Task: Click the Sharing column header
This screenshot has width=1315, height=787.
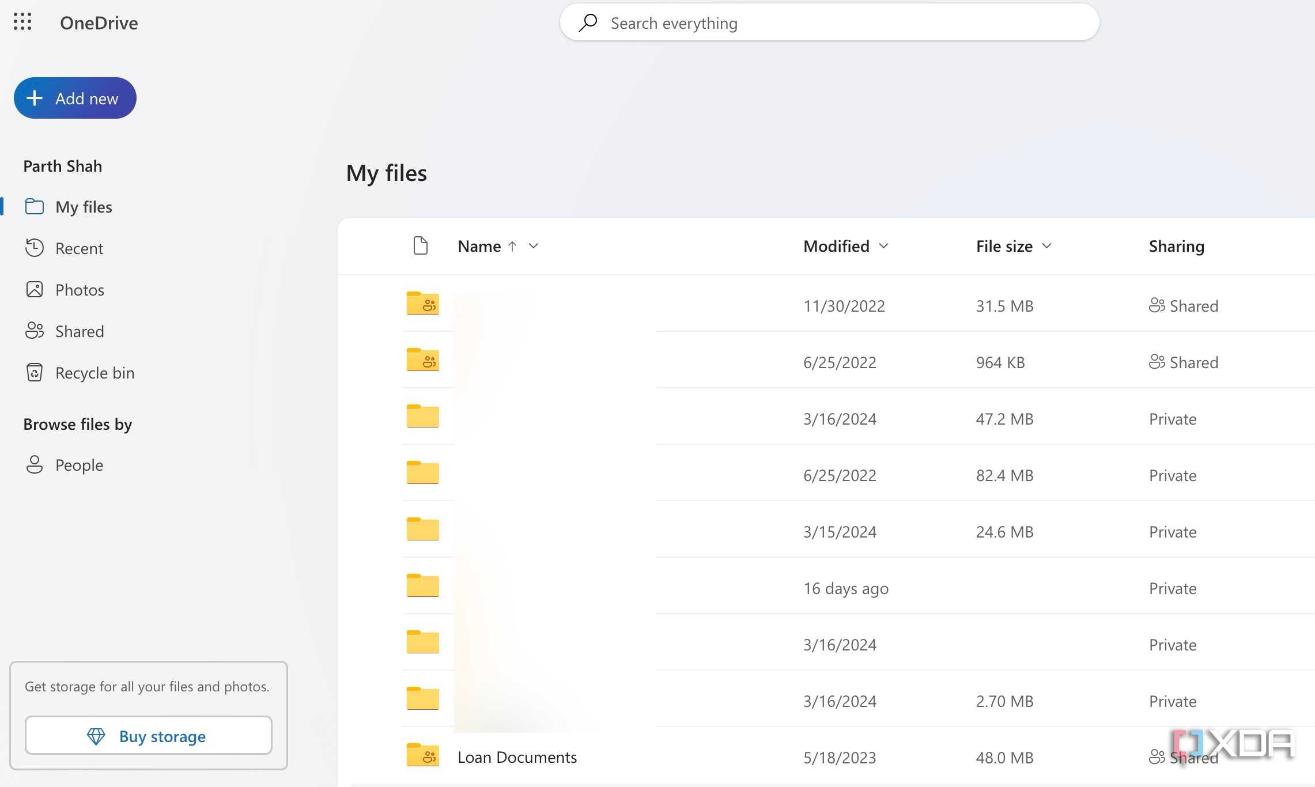Action: click(x=1177, y=246)
